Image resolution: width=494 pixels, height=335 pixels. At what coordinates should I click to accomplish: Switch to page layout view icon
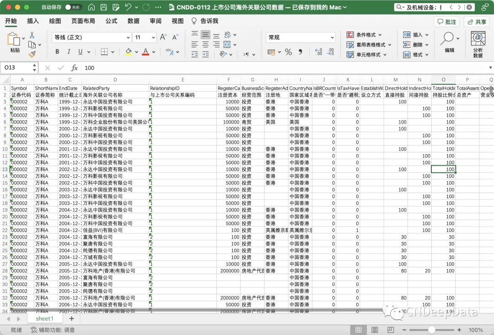[375, 330]
